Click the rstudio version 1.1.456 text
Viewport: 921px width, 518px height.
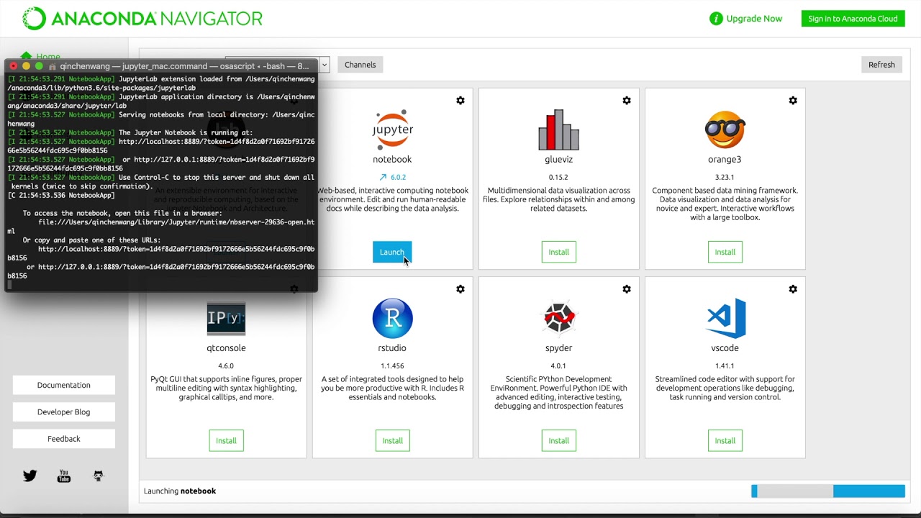coord(392,365)
